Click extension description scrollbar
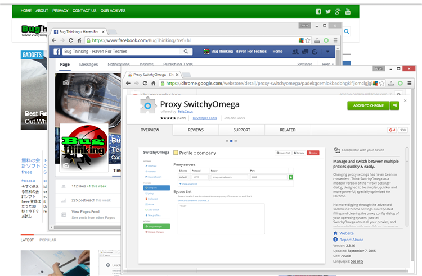The width and height of the screenshot is (422, 276). (x=407, y=186)
